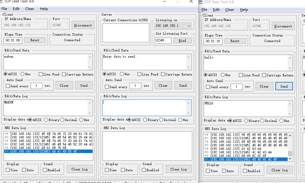Display right window log as Binary
The width and height of the screenshot is (305, 183).
coord(252,121)
